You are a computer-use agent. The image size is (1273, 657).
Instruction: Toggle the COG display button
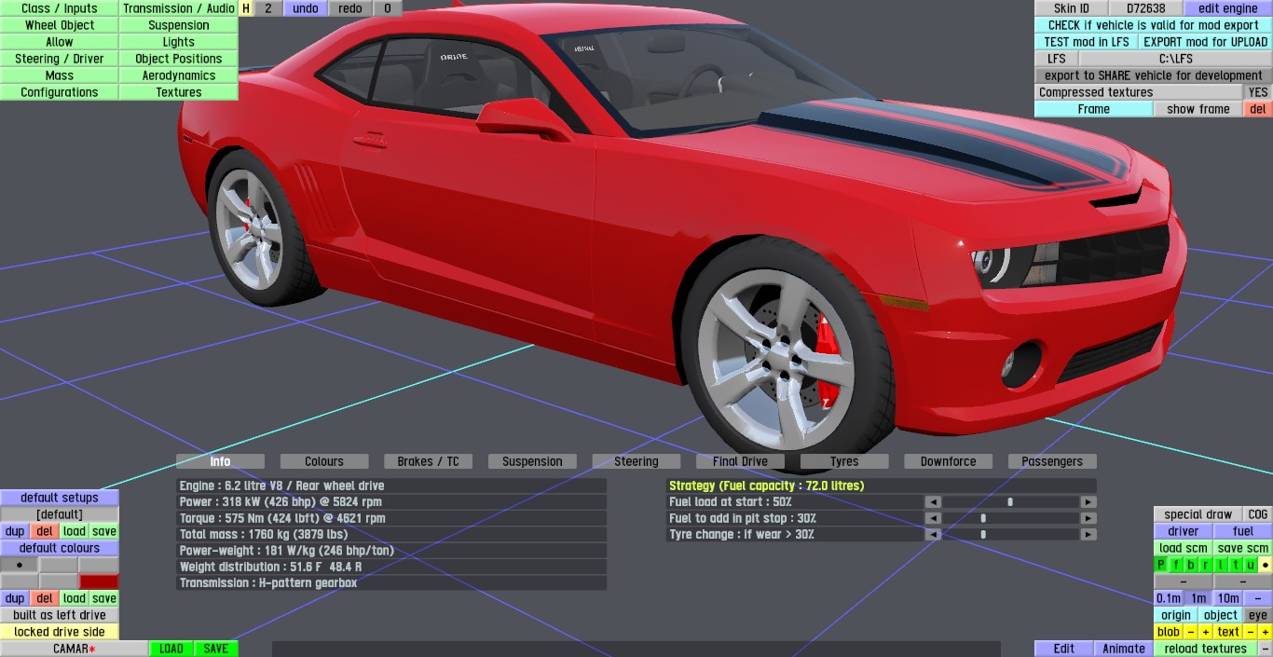tap(1258, 514)
